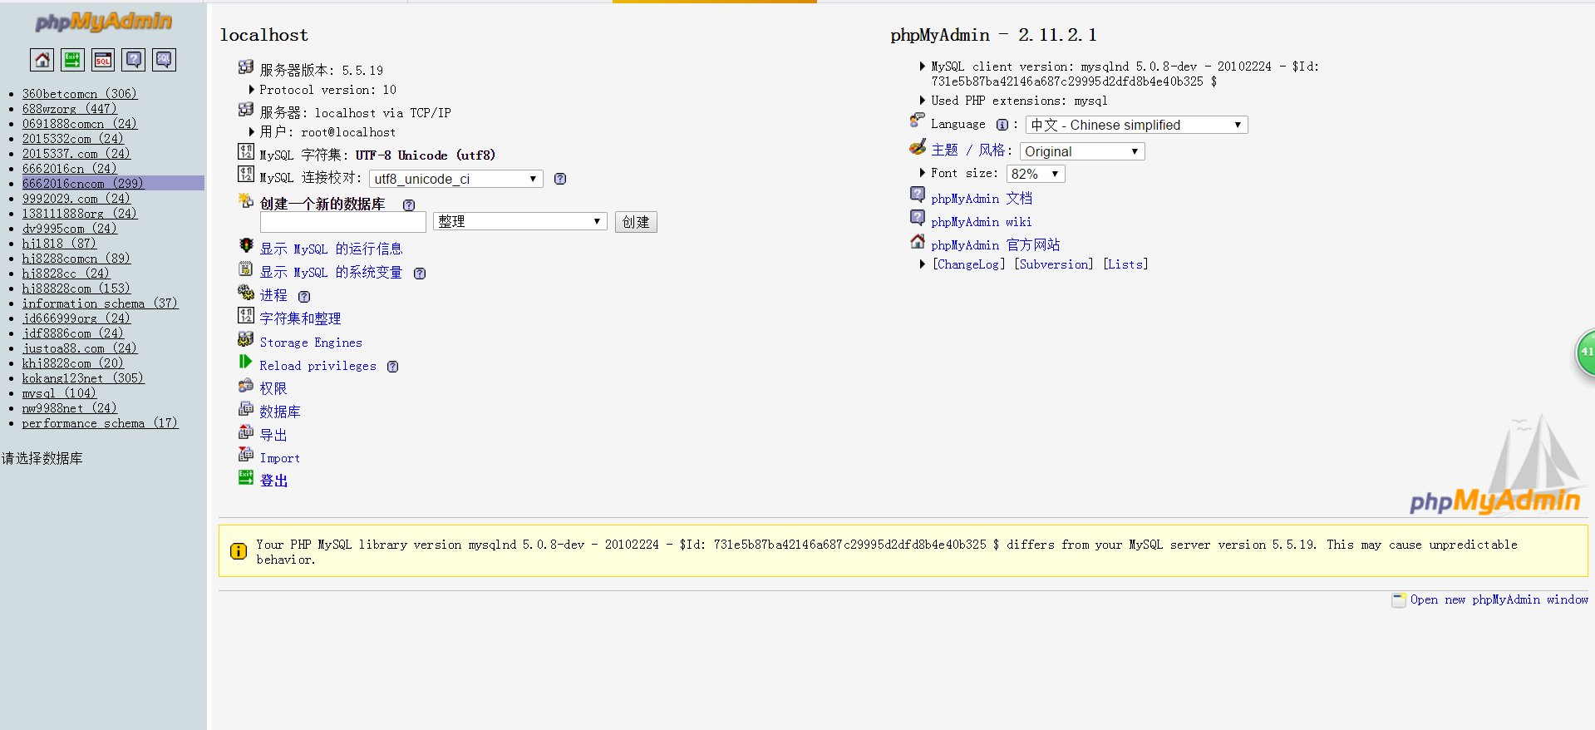Select database mysql (104)

pyautogui.click(x=59, y=393)
